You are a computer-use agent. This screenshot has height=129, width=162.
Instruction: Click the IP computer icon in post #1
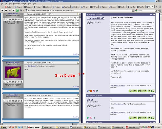coord(97,91)
